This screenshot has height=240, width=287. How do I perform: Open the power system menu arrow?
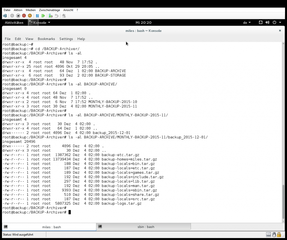[280, 22]
